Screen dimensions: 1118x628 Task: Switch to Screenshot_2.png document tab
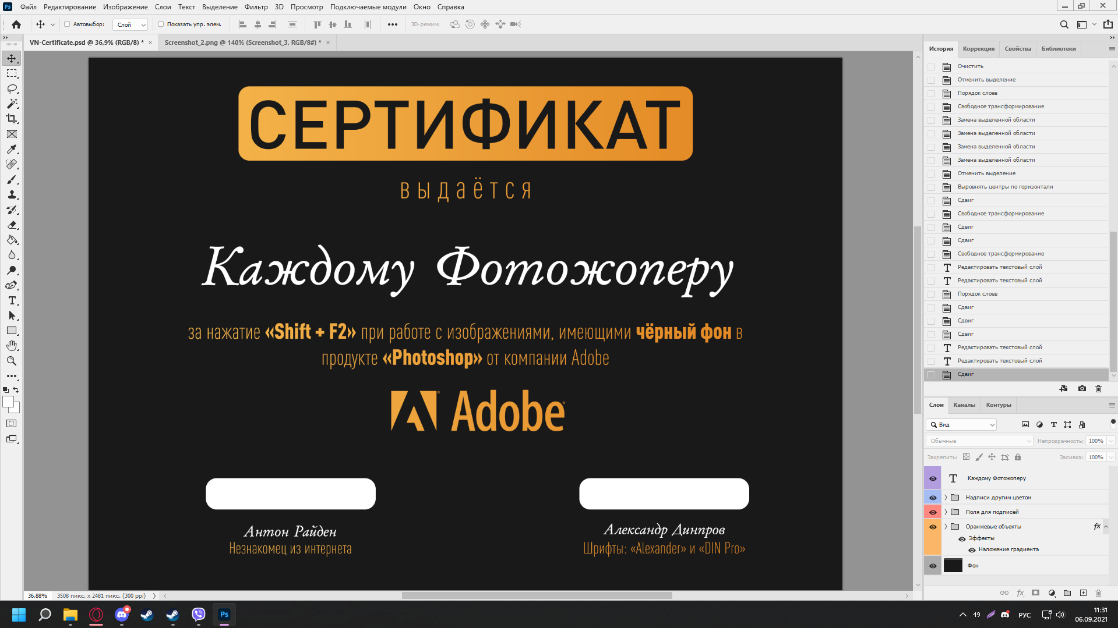pyautogui.click(x=243, y=42)
